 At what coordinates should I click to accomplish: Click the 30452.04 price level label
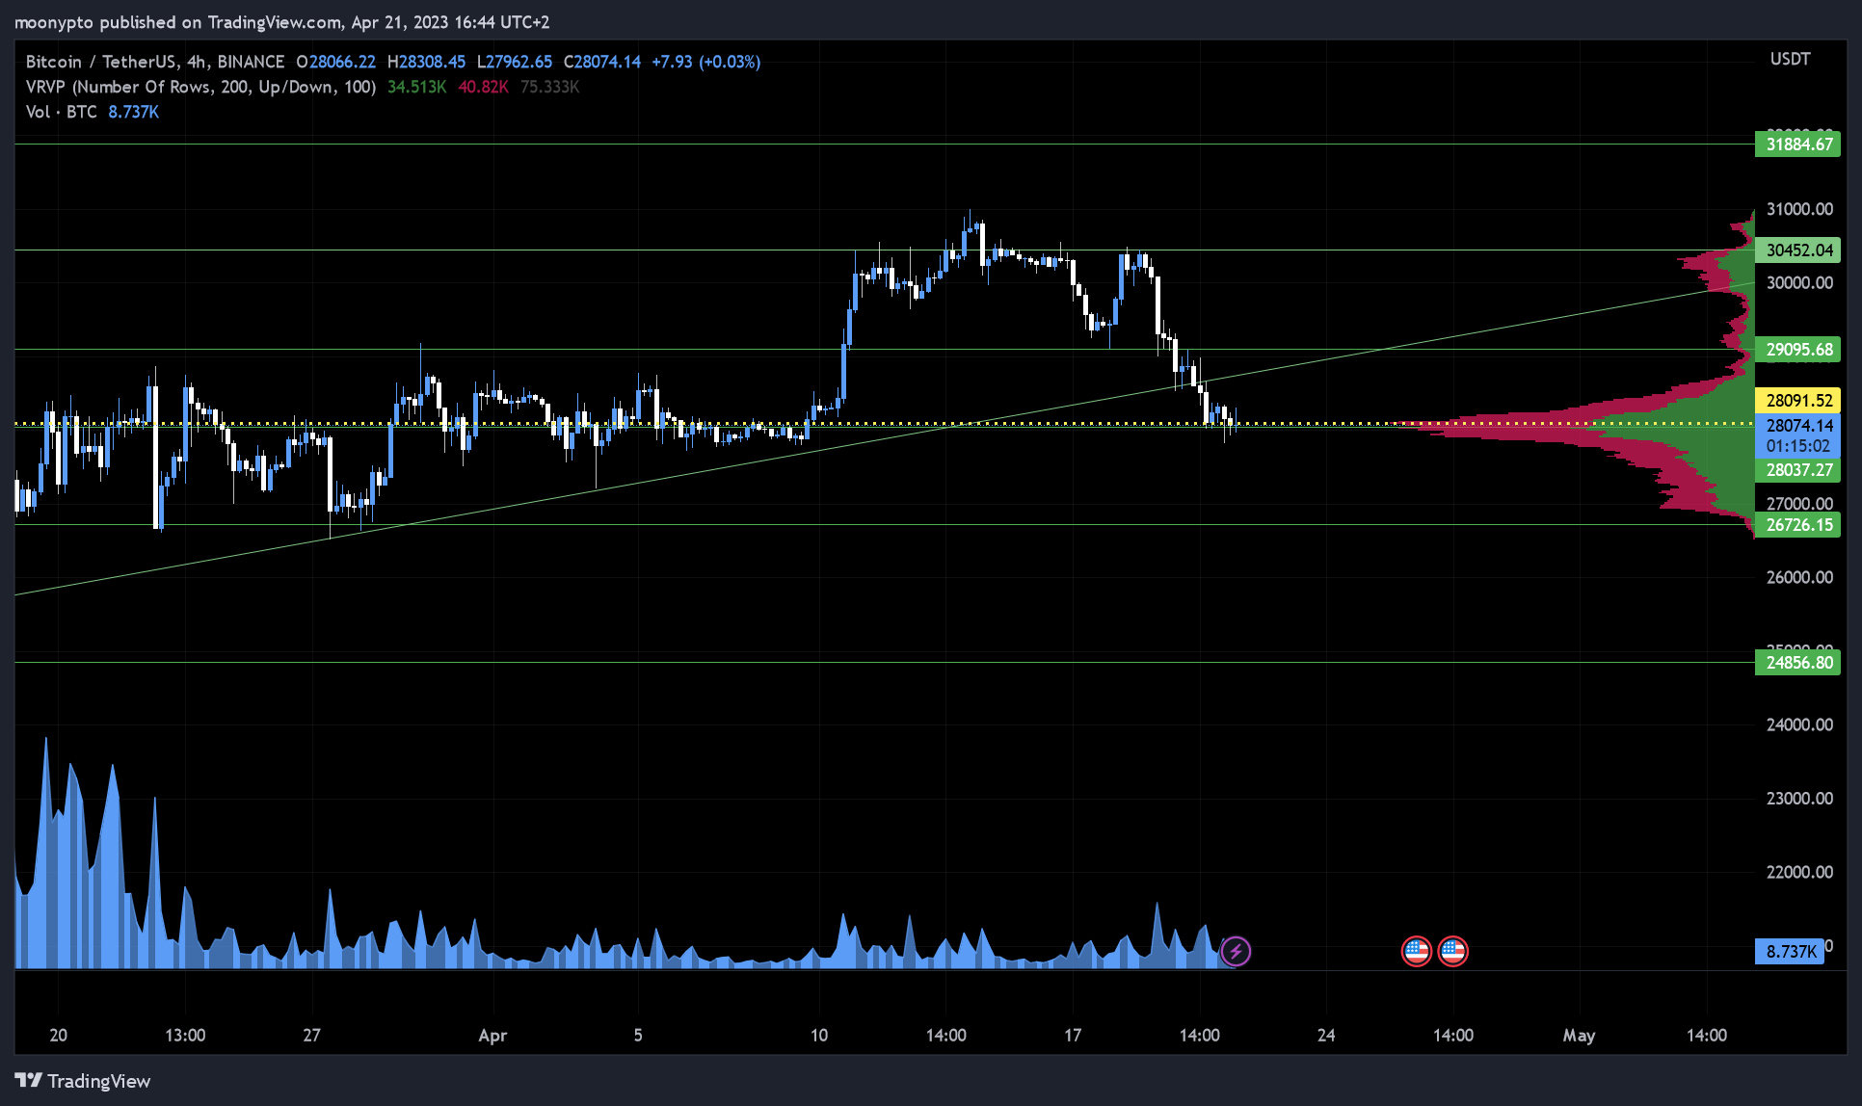1798,250
